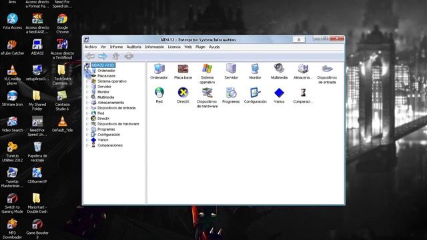Select Configuración in the tree
427x240 pixels.
pos(109,135)
